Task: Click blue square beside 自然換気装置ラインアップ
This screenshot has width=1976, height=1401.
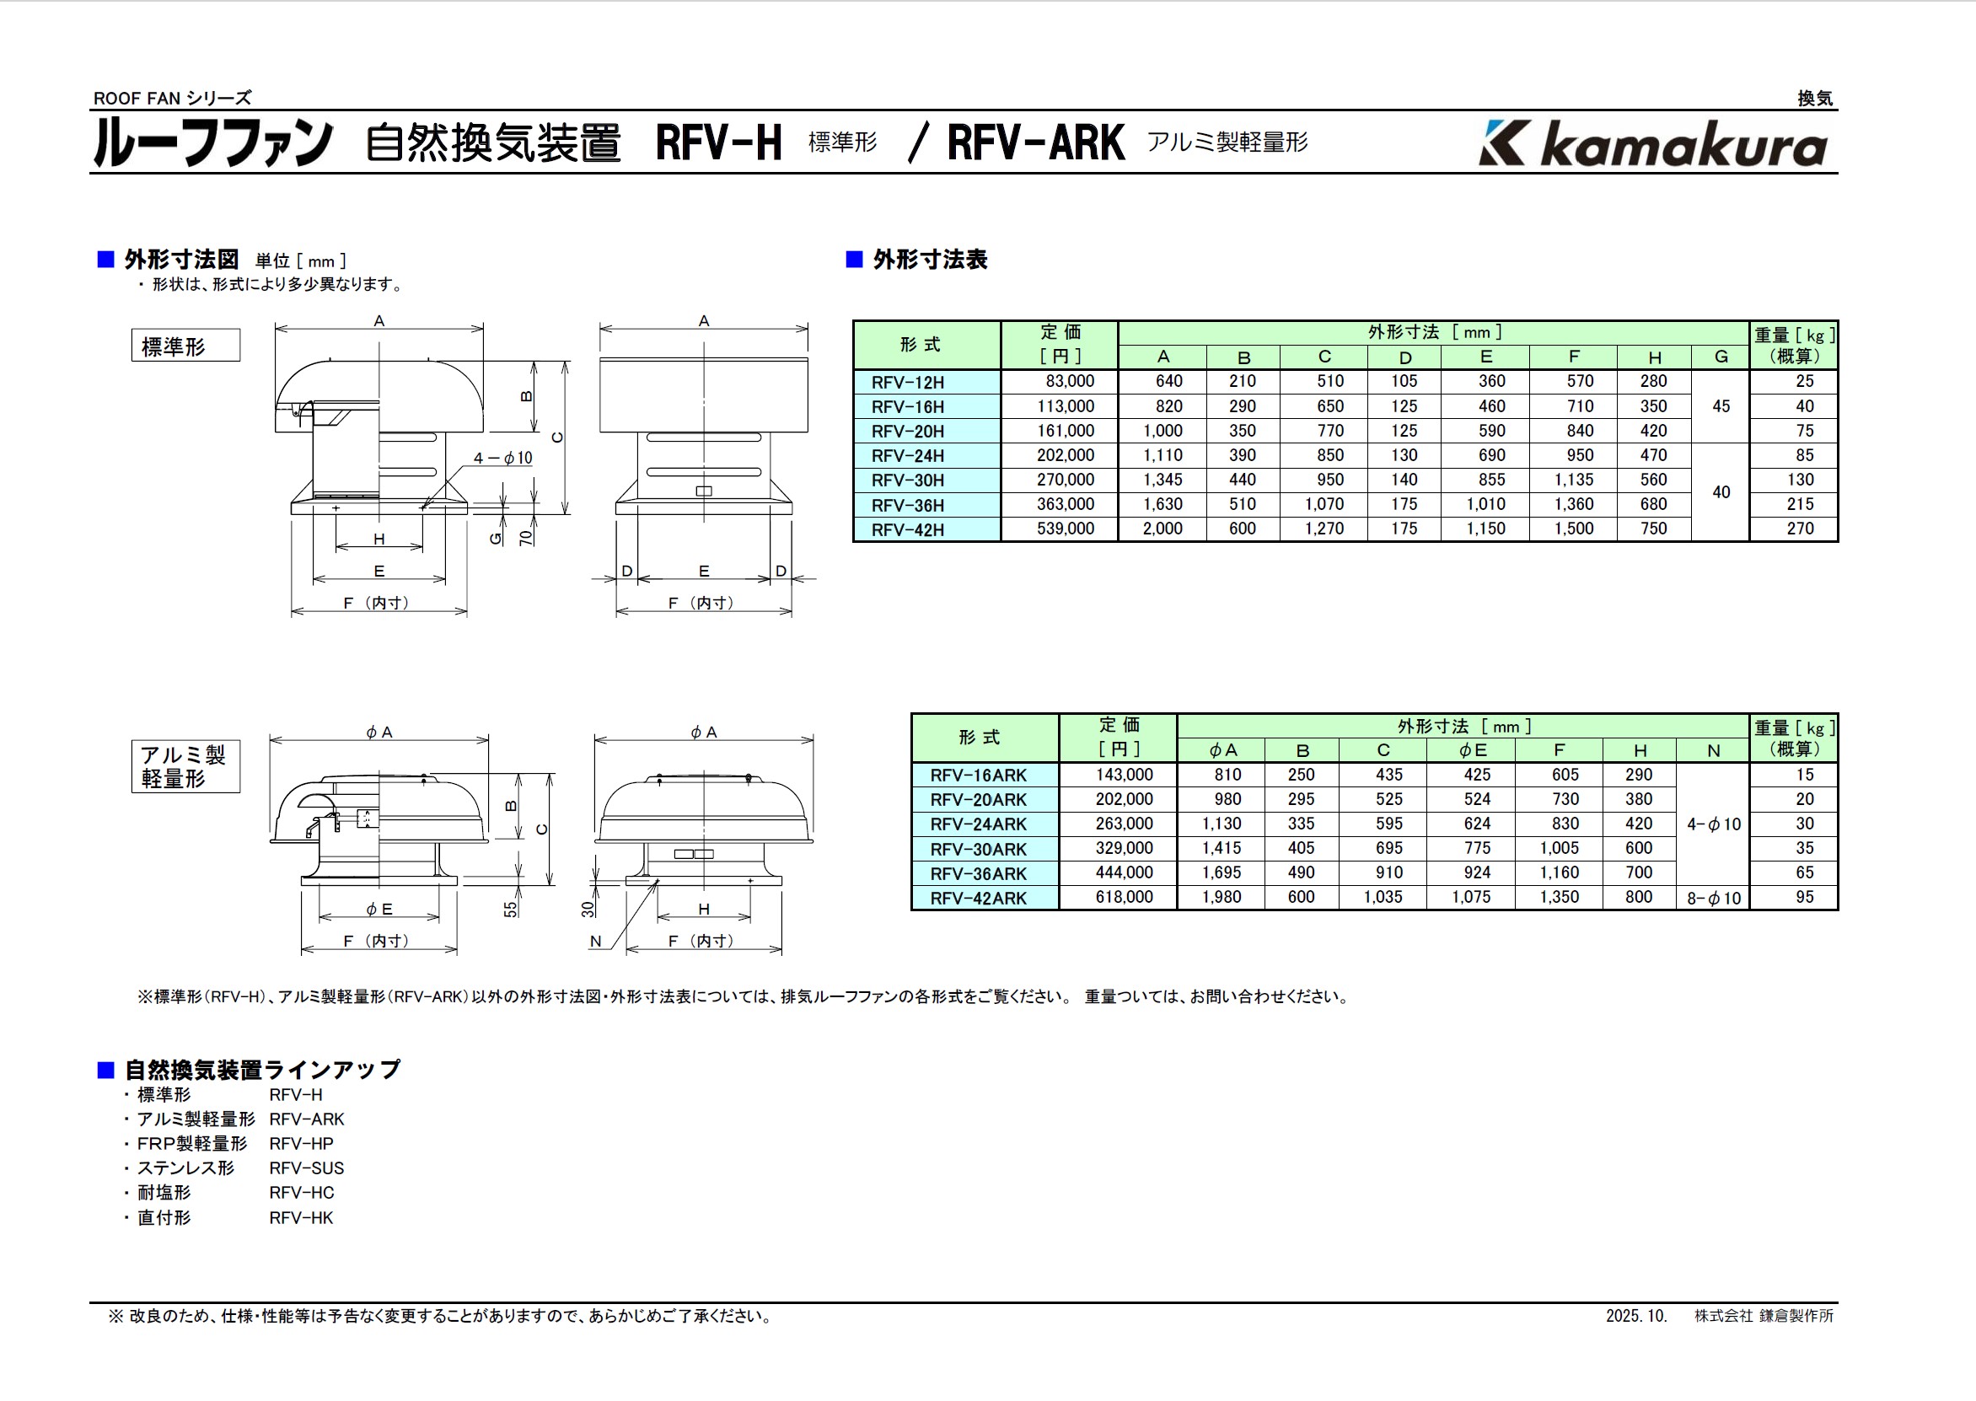Action: point(106,1070)
